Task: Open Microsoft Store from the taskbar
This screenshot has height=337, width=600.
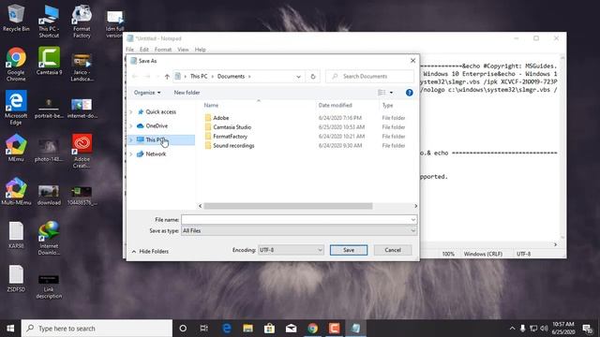Action: click(269, 329)
